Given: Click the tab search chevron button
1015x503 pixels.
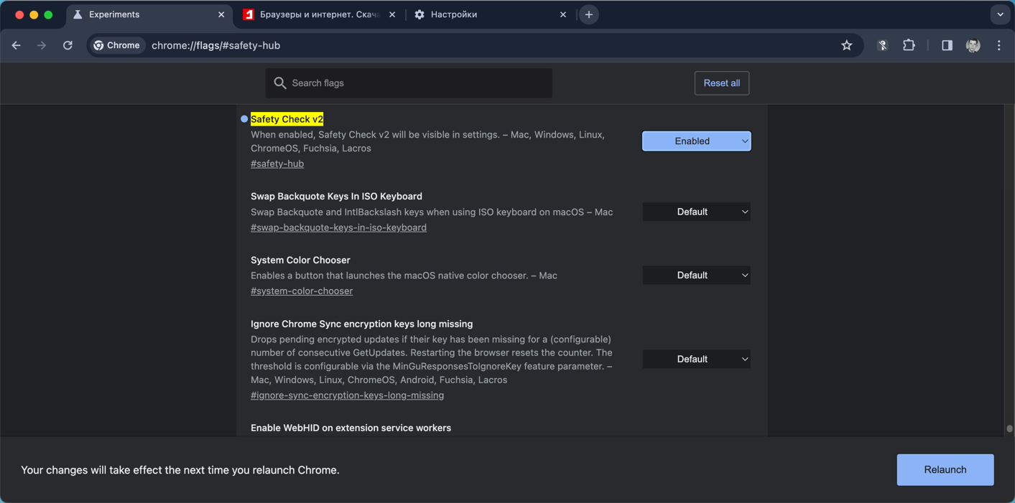Looking at the screenshot, I should (x=1000, y=14).
